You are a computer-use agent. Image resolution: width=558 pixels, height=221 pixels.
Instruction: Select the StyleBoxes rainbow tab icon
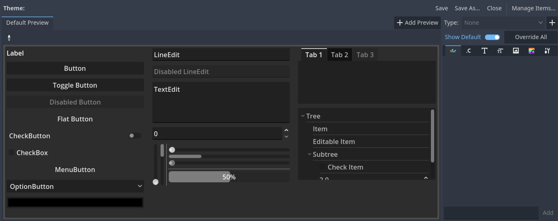click(532, 51)
